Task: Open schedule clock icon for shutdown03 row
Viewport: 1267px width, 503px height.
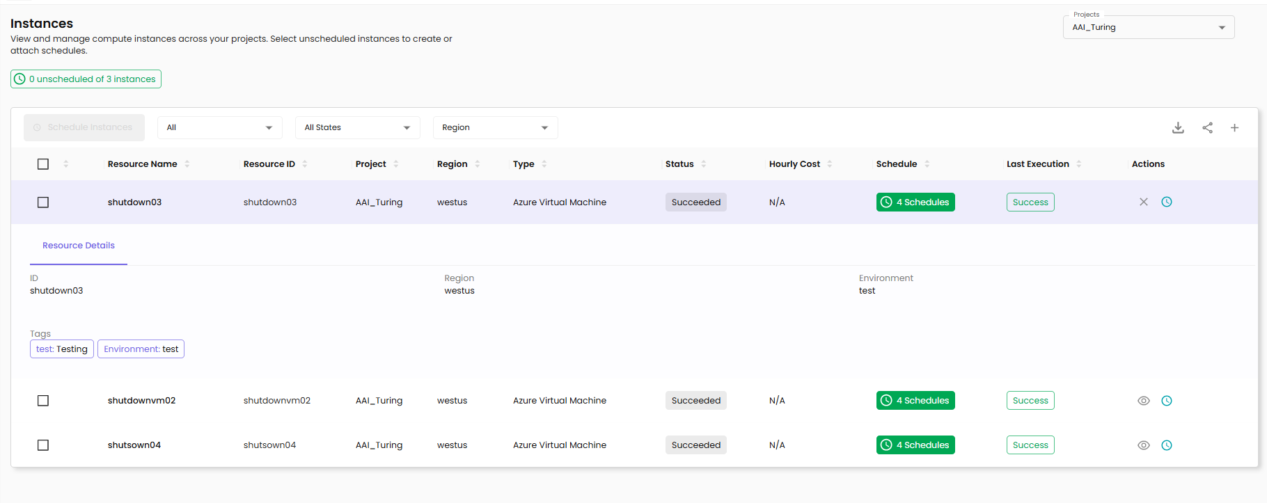Action: coord(1167,202)
